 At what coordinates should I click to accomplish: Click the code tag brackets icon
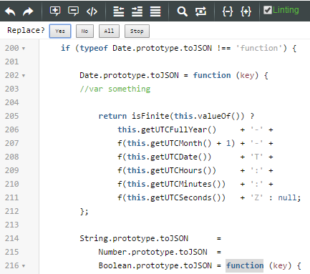tap(92, 11)
